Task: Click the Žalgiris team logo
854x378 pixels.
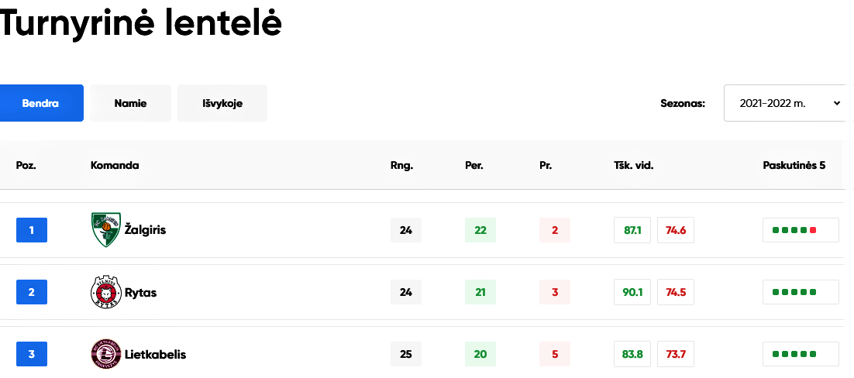Action: (105, 230)
